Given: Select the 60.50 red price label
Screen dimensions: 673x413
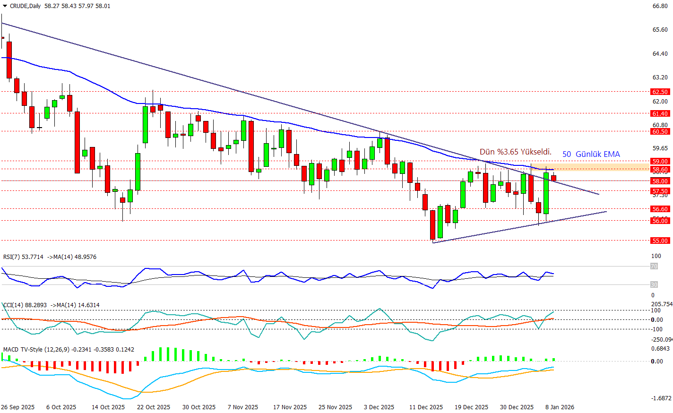Looking at the screenshot, I should click(660, 132).
